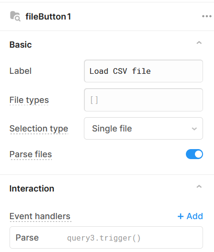Click the plus icon beside Add
This screenshot has width=214, height=252.
click(181, 216)
